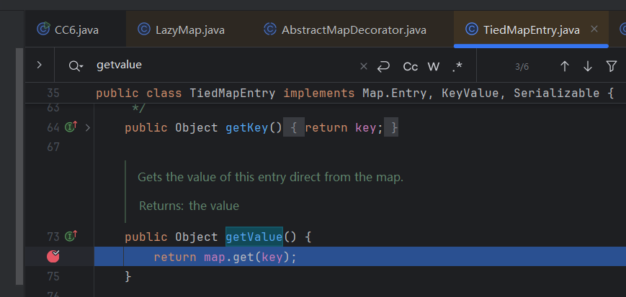Image resolution: width=626 pixels, height=297 pixels.
Task: Click the TiedMapEntry.java class icon
Action: point(472,29)
